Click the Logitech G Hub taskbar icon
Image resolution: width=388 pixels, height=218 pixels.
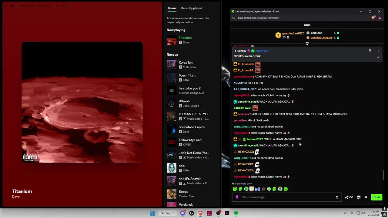[191, 213]
